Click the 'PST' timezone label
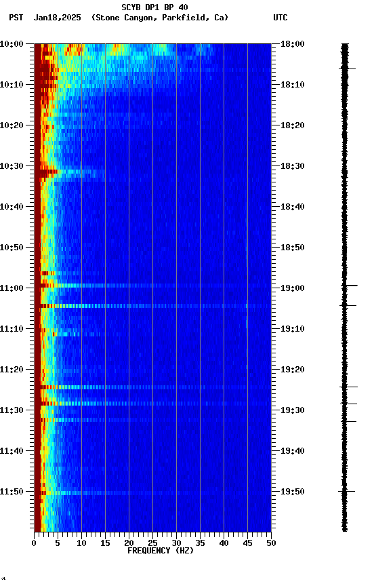Viewport: 374px width, 586px height. tap(16, 18)
